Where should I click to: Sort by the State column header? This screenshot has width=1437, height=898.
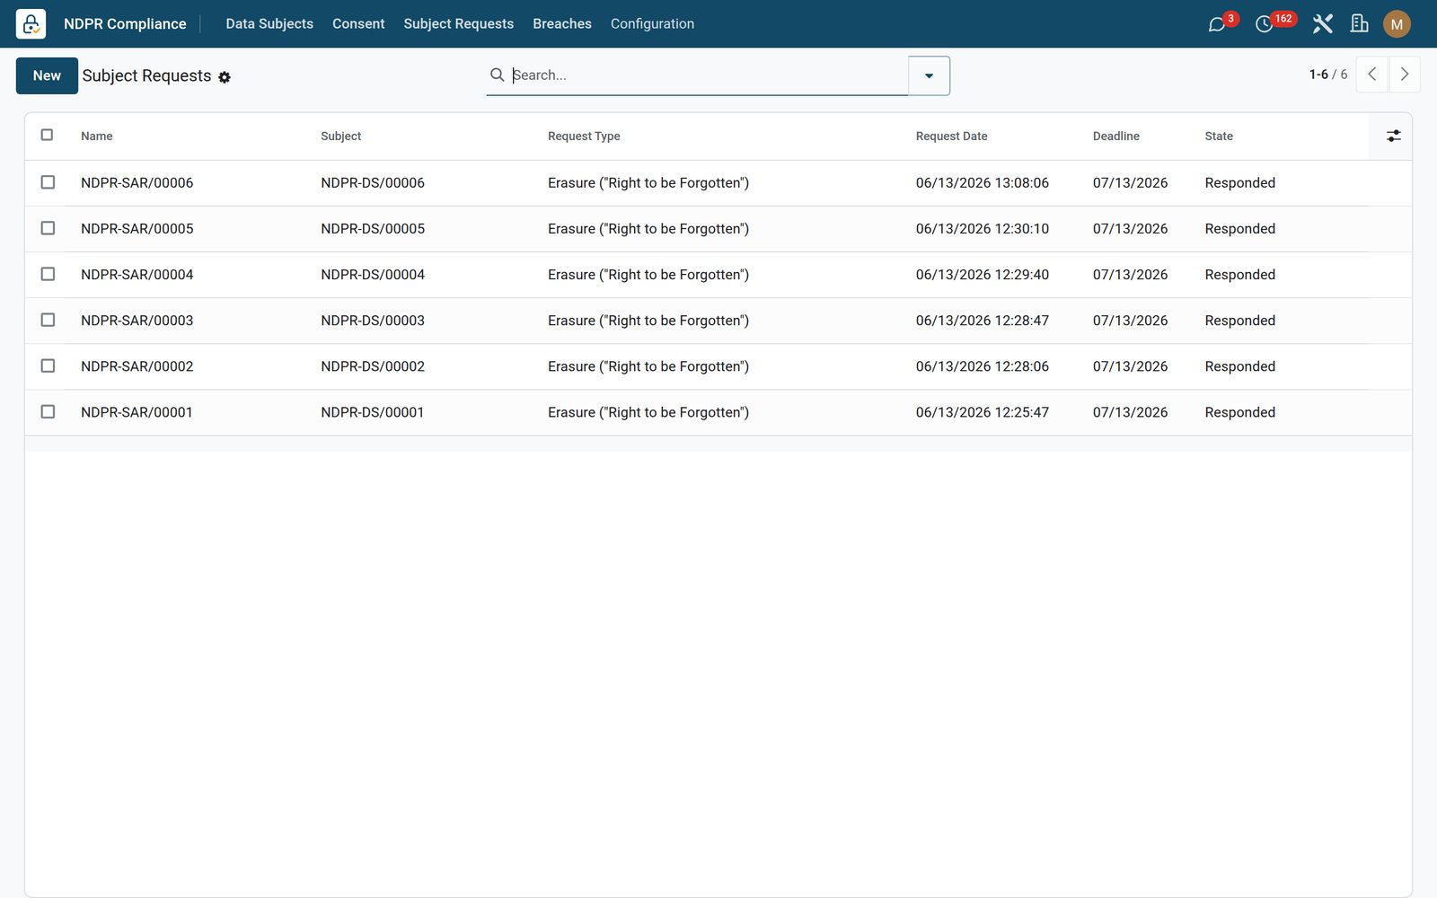[1219, 136]
